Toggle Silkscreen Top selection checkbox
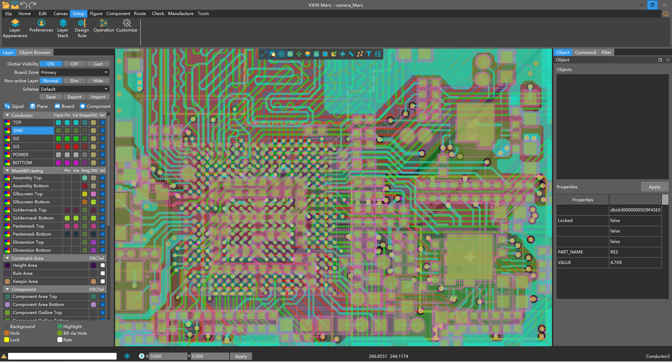 click(103, 194)
